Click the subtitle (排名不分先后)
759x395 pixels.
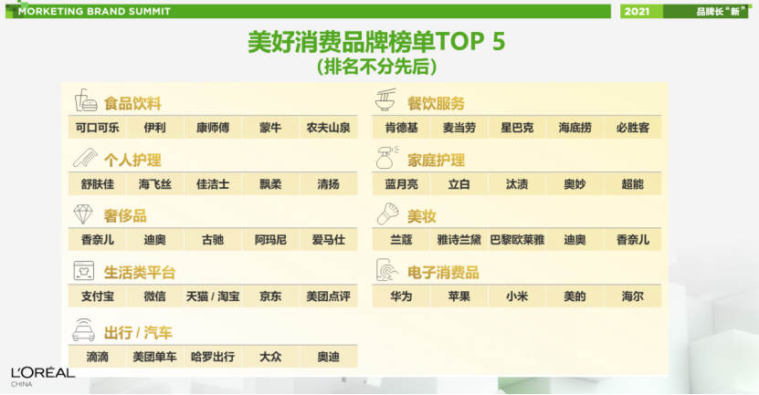(x=377, y=67)
